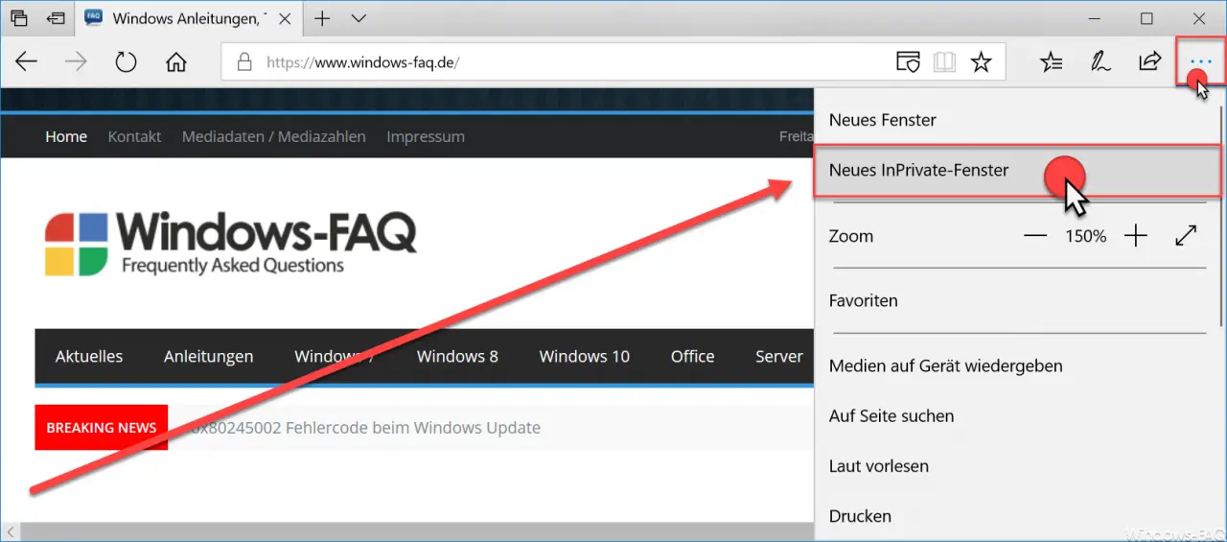Click the add notes pen icon
Viewport: 1227px width, 542px height.
1100,62
